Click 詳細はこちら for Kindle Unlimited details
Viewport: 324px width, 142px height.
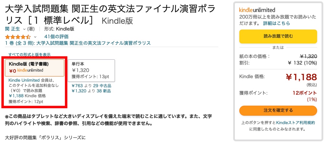pos(276,23)
